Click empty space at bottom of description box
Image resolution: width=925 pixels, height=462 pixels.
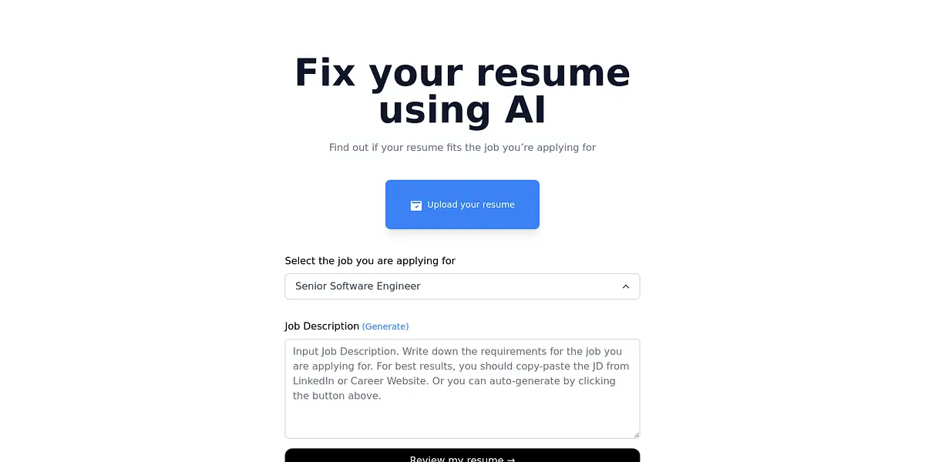click(x=462, y=422)
